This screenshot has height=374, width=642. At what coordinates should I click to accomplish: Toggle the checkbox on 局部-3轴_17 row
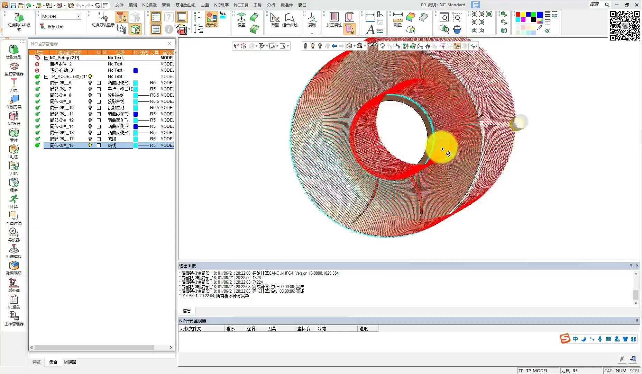point(99,139)
